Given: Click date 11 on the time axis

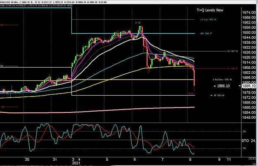Looking at the screenshot, I should click(229, 159).
